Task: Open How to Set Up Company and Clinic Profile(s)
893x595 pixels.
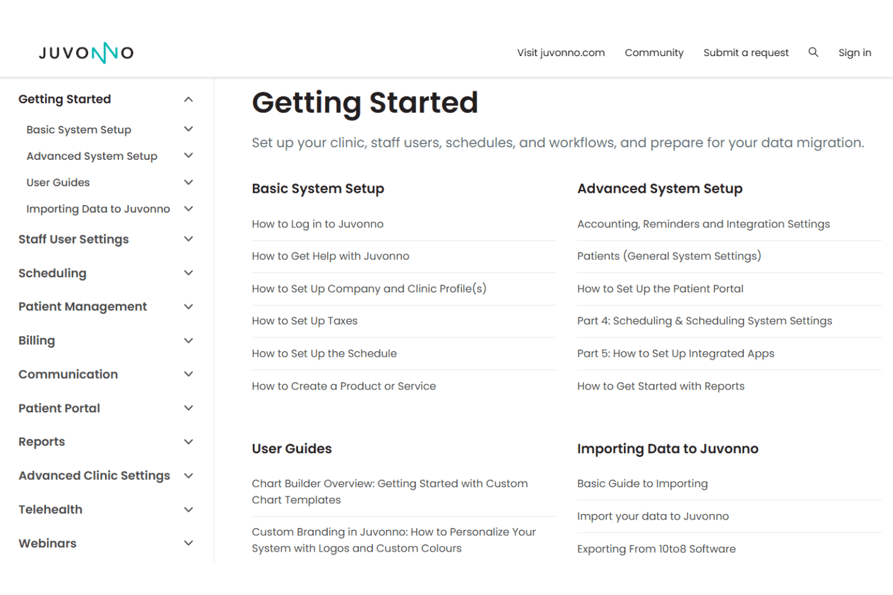Action: tap(369, 289)
